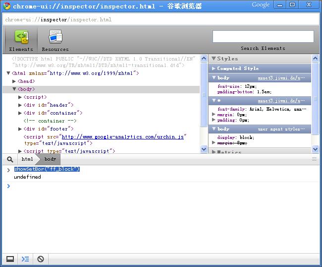Collapse the Styles sidebar pane
The height and width of the screenshot is (267, 322).
click(x=214, y=59)
